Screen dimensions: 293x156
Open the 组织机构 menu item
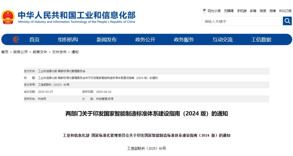pos(68,40)
